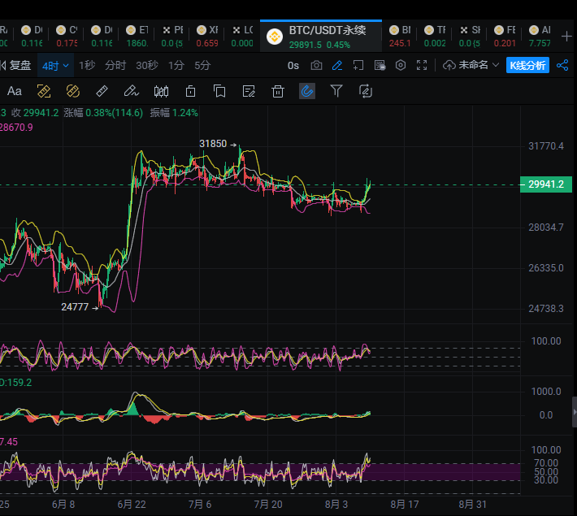Screen dimensions: 577x516
Task: Click the K线分析 button
Action: [527, 65]
